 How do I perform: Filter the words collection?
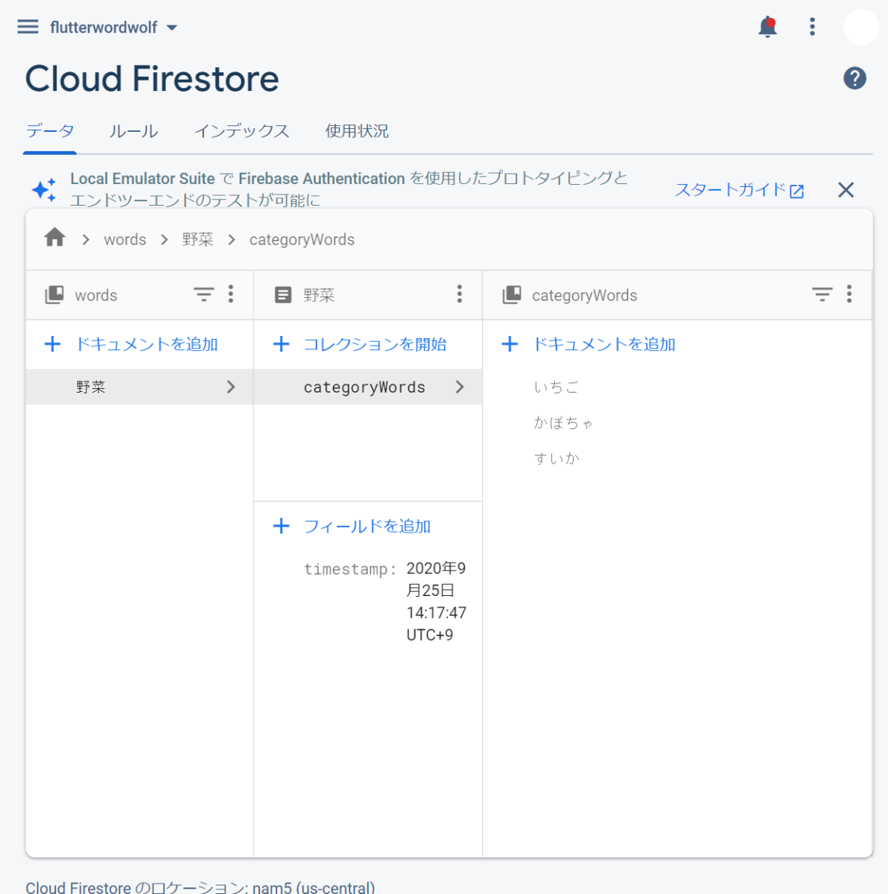tap(203, 294)
